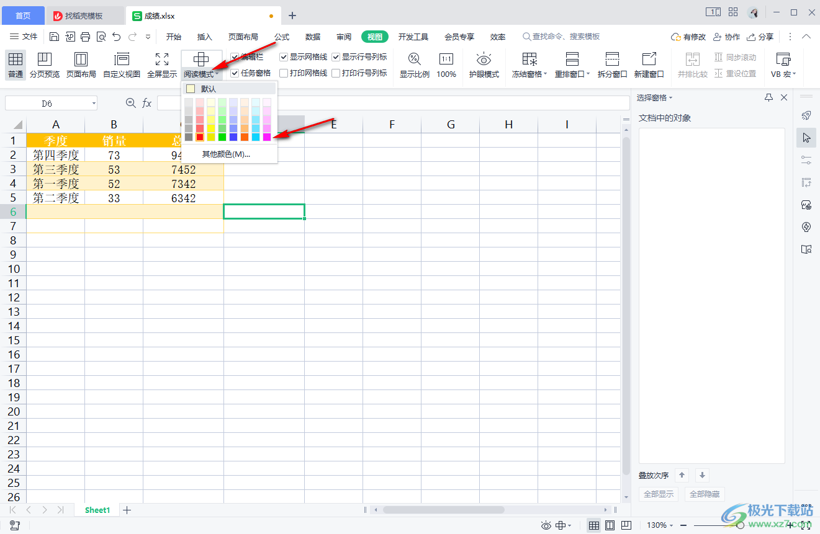Switch to the Home (首页) tab

pyautogui.click(x=23, y=16)
